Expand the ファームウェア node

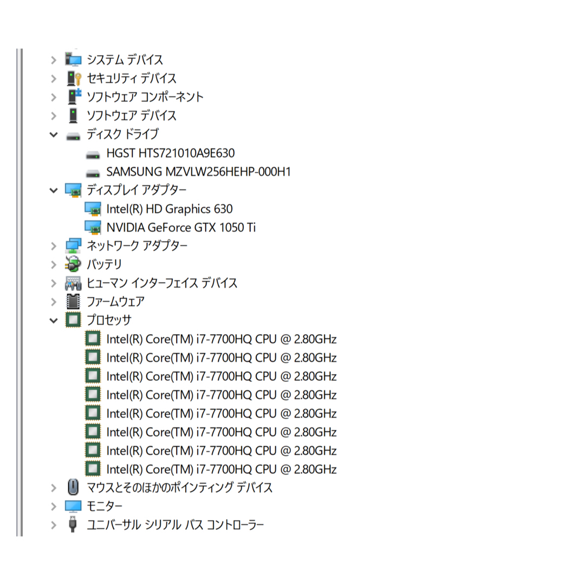pyautogui.click(x=54, y=302)
